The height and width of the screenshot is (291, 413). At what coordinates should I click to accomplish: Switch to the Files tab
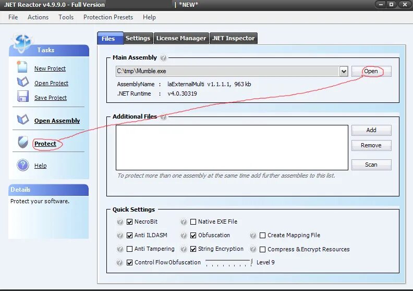(110, 38)
